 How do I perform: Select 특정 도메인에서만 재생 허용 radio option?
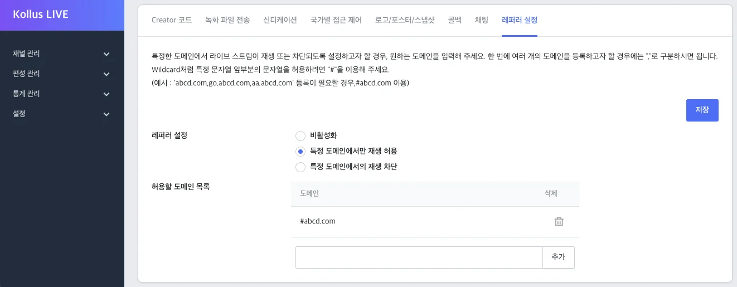pos(300,151)
